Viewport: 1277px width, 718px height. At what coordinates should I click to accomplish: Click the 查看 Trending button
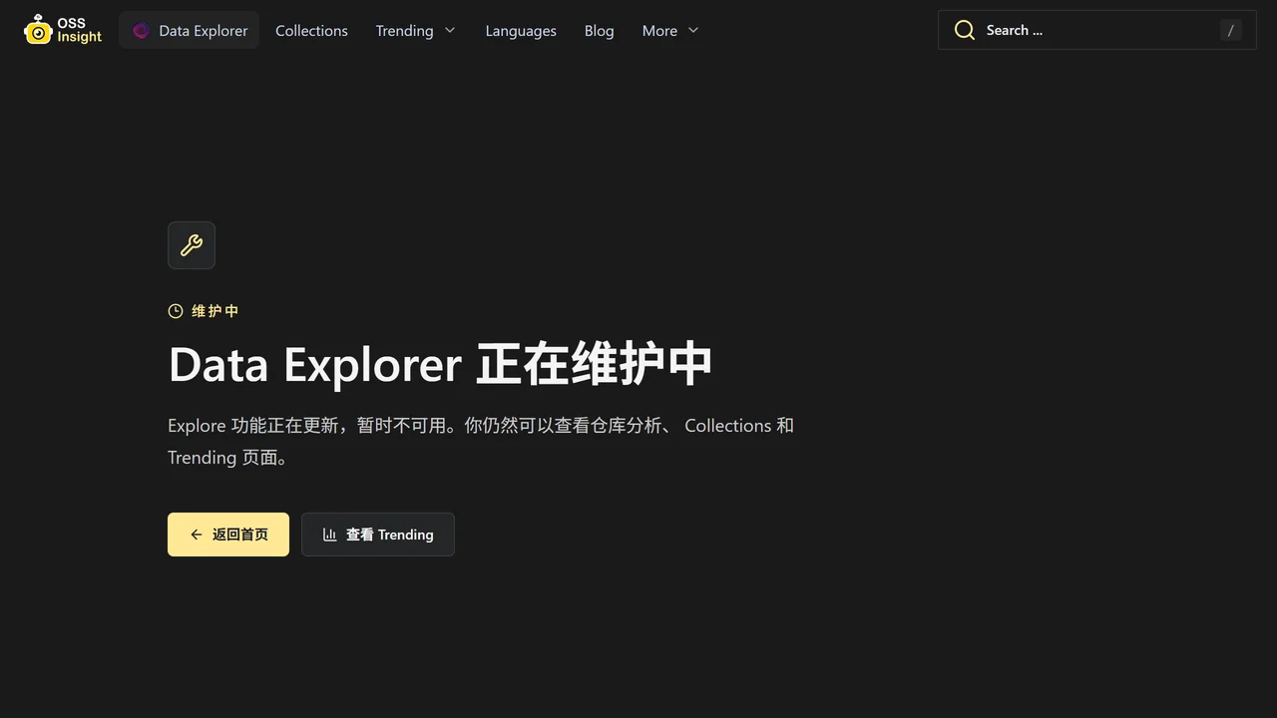378,535
